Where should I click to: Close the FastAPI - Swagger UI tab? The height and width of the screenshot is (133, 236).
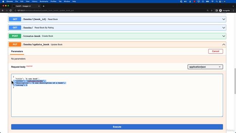[x=39, y=6]
